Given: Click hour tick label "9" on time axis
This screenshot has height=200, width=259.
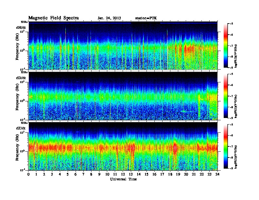Looking at the screenshot, I should click(99, 174).
